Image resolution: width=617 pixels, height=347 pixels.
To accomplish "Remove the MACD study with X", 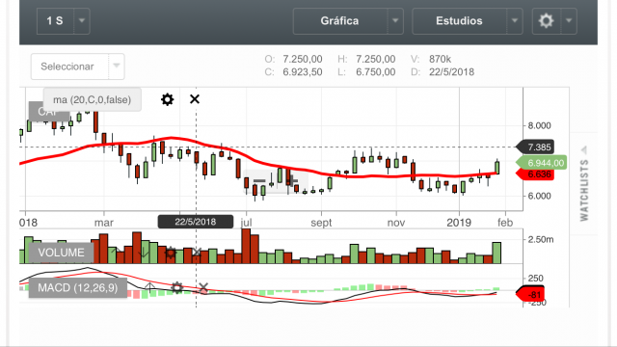I will (203, 287).
